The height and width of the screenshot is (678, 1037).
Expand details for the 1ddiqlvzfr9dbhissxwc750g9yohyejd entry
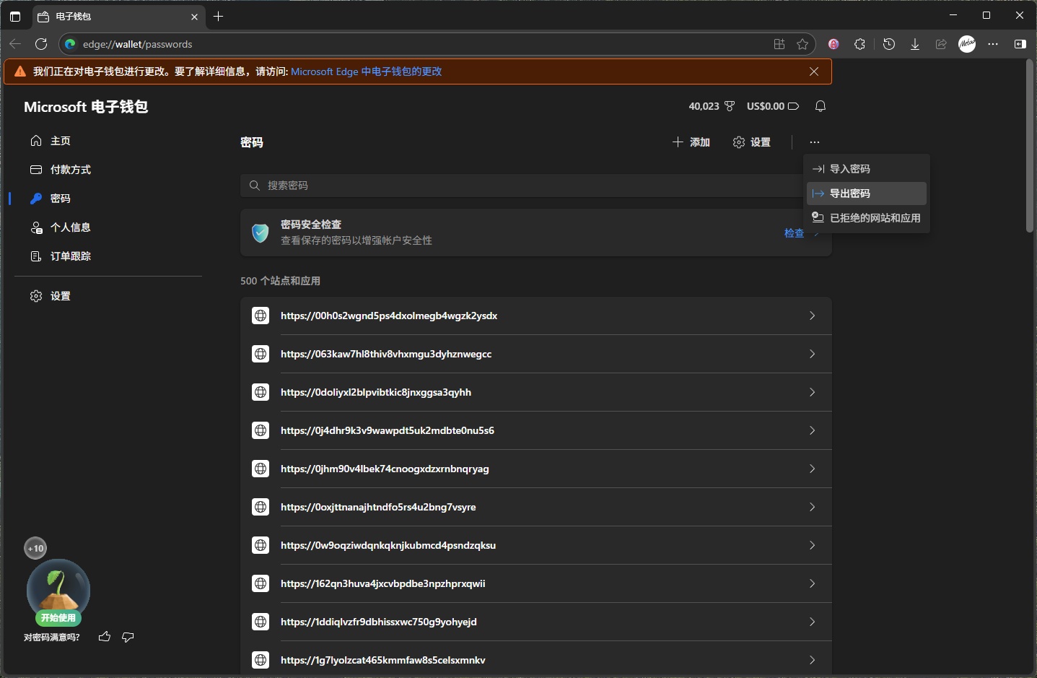(812, 622)
